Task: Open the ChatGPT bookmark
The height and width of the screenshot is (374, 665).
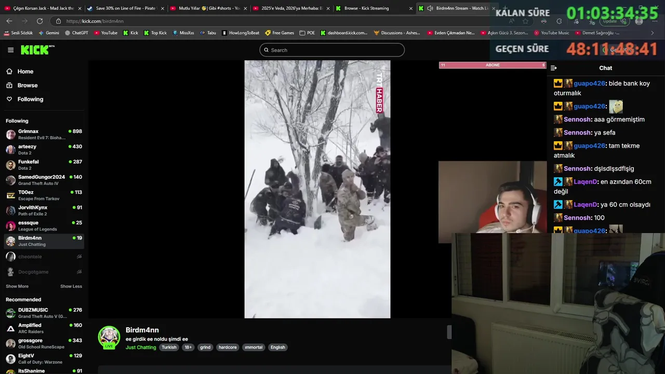Action: click(x=76, y=33)
